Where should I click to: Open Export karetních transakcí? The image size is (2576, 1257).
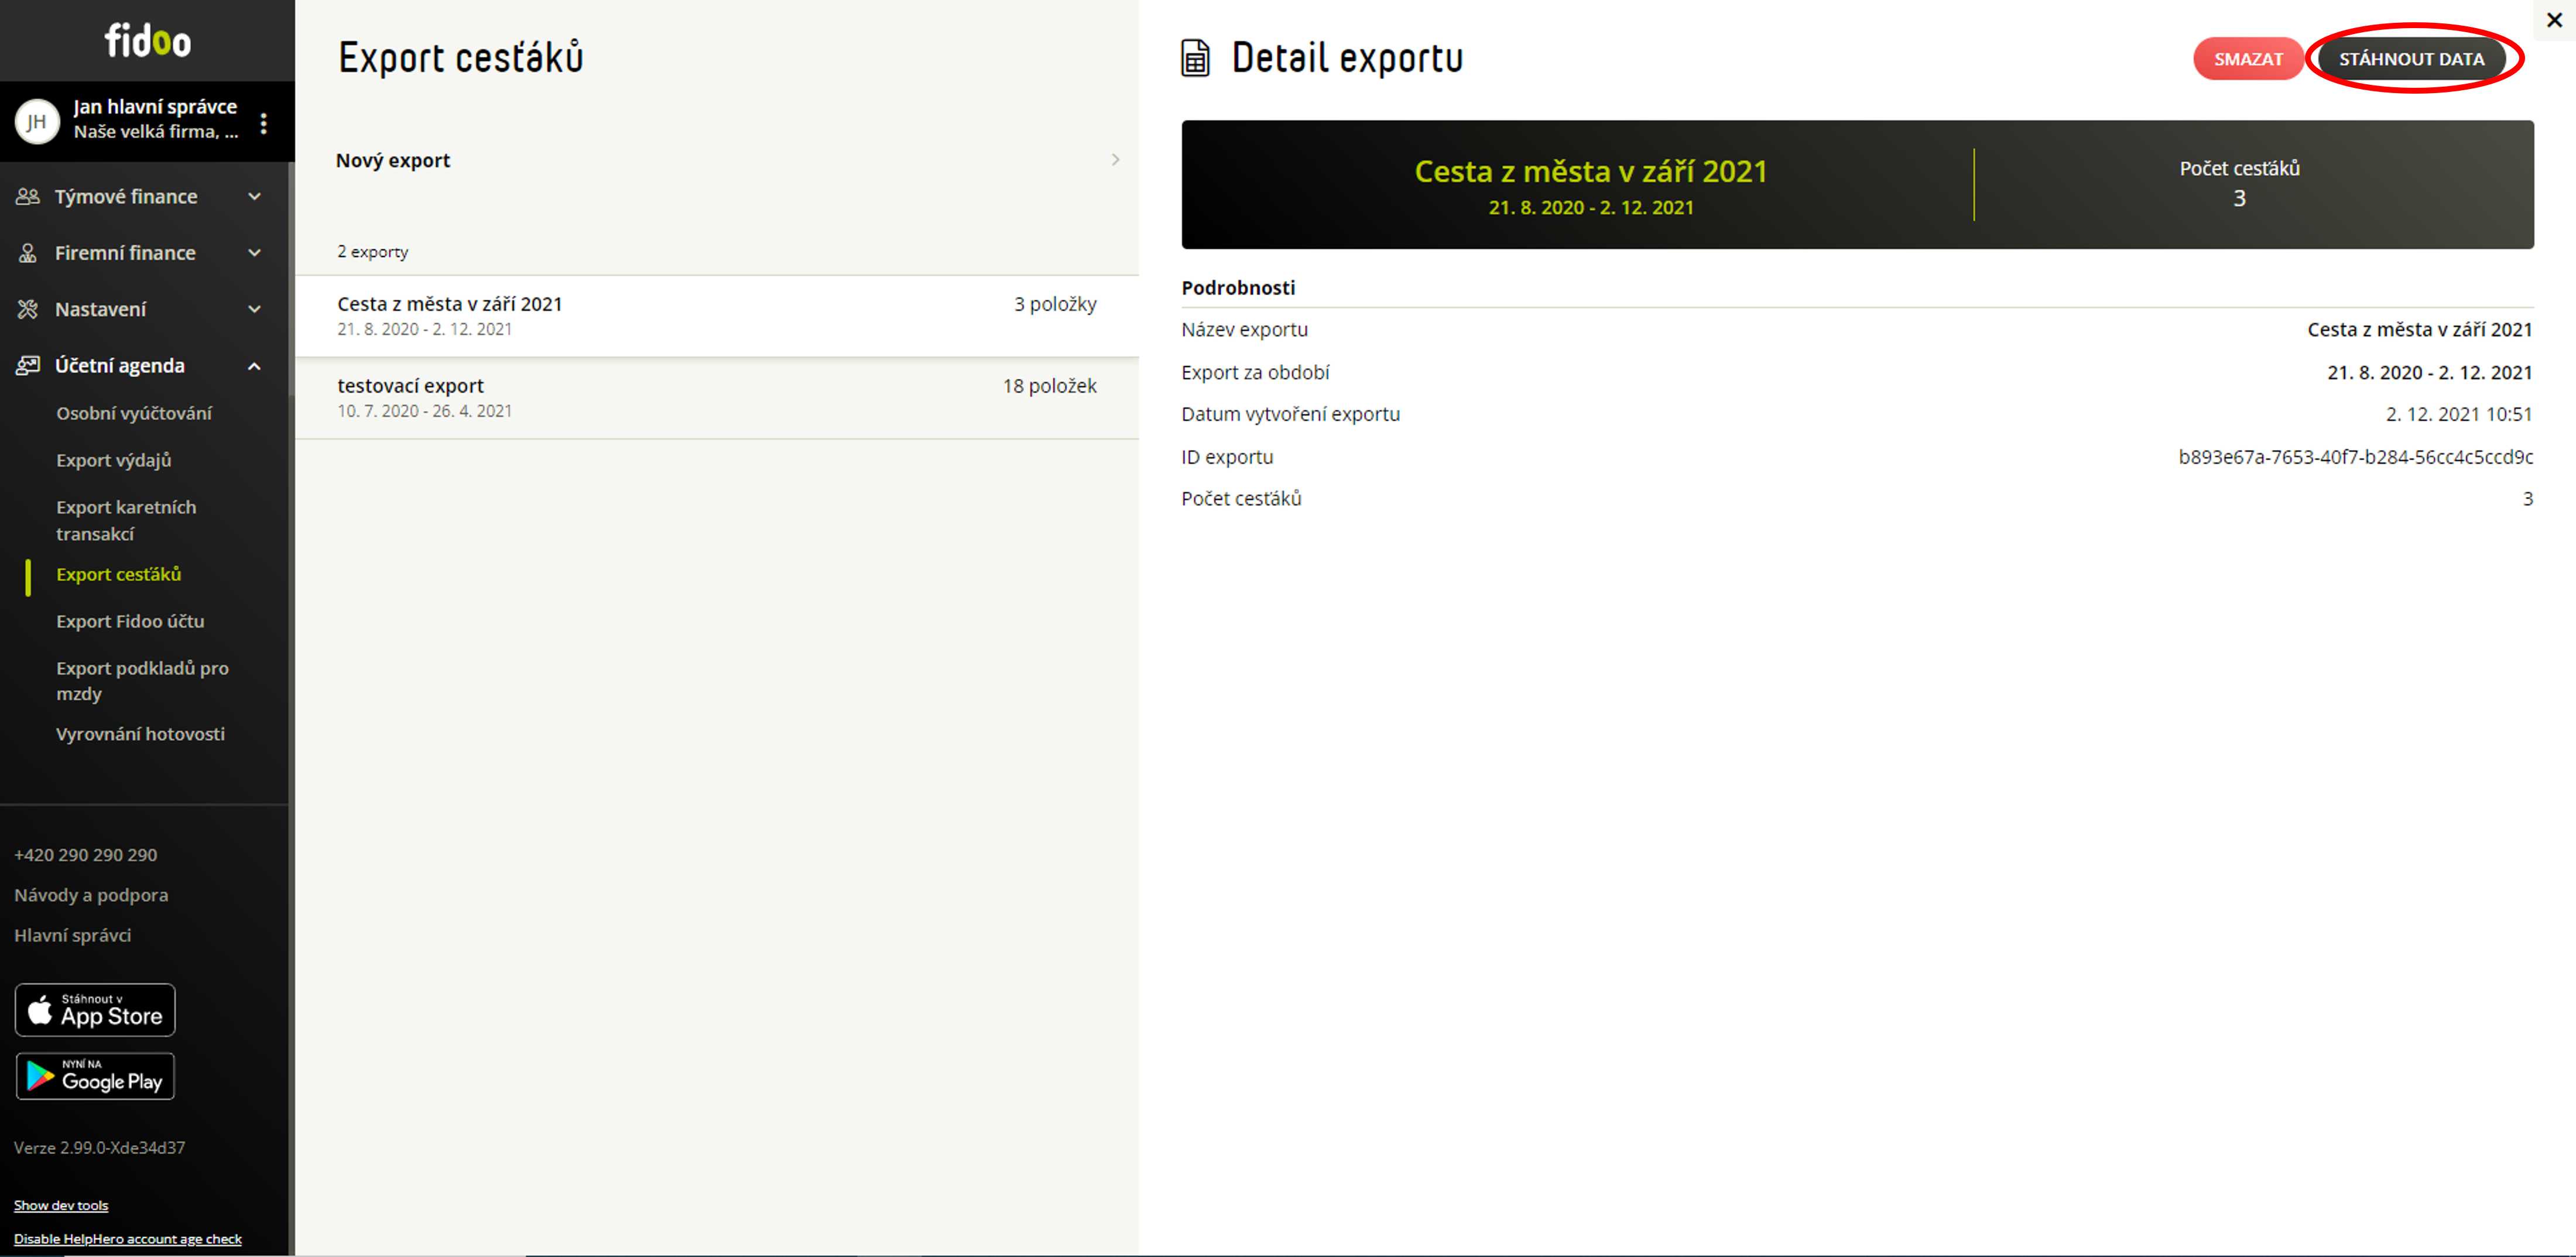tap(126, 520)
